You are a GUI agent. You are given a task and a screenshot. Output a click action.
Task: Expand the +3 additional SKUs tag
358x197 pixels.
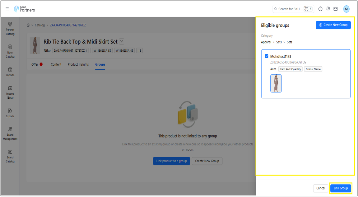click(139, 50)
